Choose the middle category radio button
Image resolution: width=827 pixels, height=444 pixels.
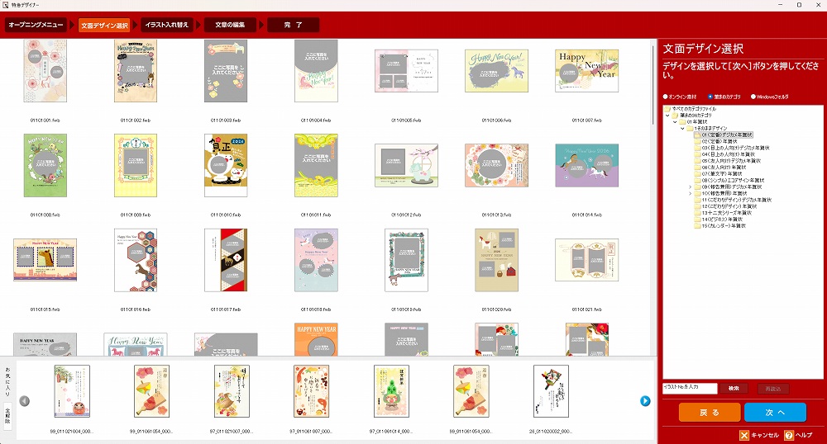[x=710, y=97]
